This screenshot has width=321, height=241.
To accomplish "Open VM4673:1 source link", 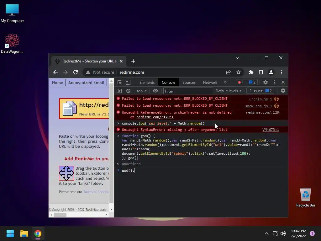I will click(271, 130).
